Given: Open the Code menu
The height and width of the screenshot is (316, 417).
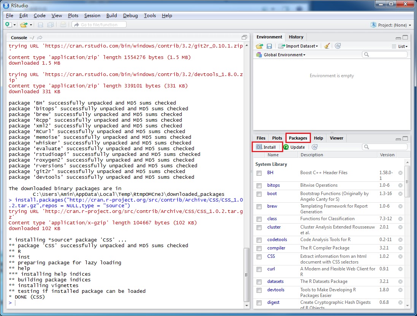Looking at the screenshot, I should click(40, 16).
